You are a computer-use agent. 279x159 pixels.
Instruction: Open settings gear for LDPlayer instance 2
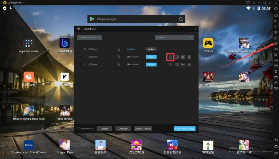(x=183, y=65)
